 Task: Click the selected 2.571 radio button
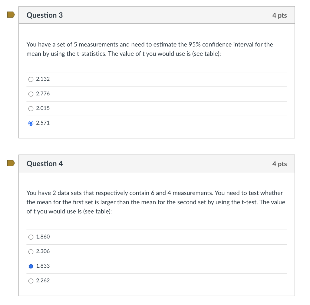point(31,123)
